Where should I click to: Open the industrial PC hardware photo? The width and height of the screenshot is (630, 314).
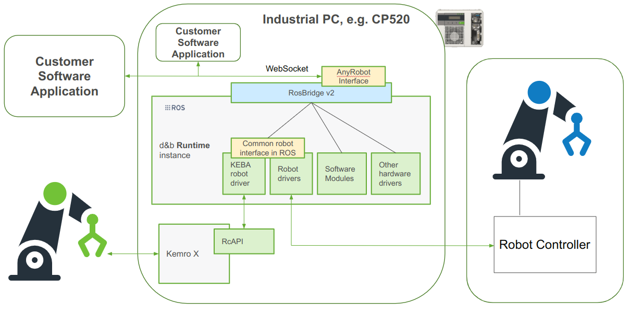point(459,28)
